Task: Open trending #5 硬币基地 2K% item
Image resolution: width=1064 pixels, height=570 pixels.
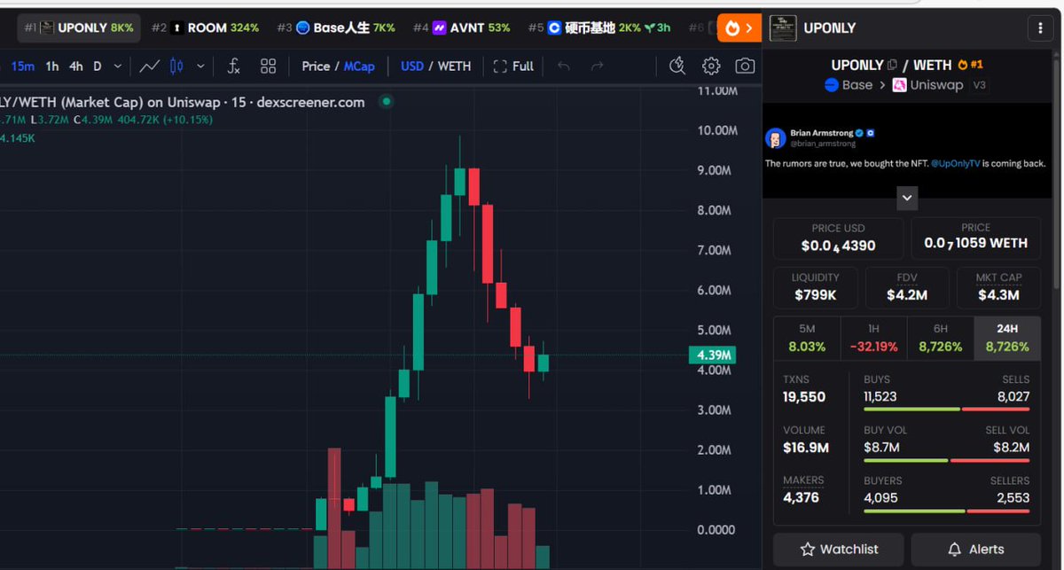Action: click(599, 27)
